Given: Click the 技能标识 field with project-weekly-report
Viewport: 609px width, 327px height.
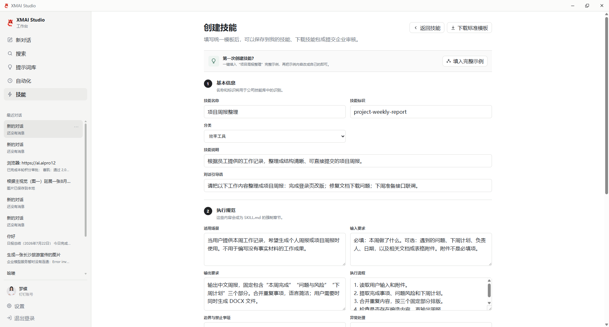Looking at the screenshot, I should coord(421,112).
